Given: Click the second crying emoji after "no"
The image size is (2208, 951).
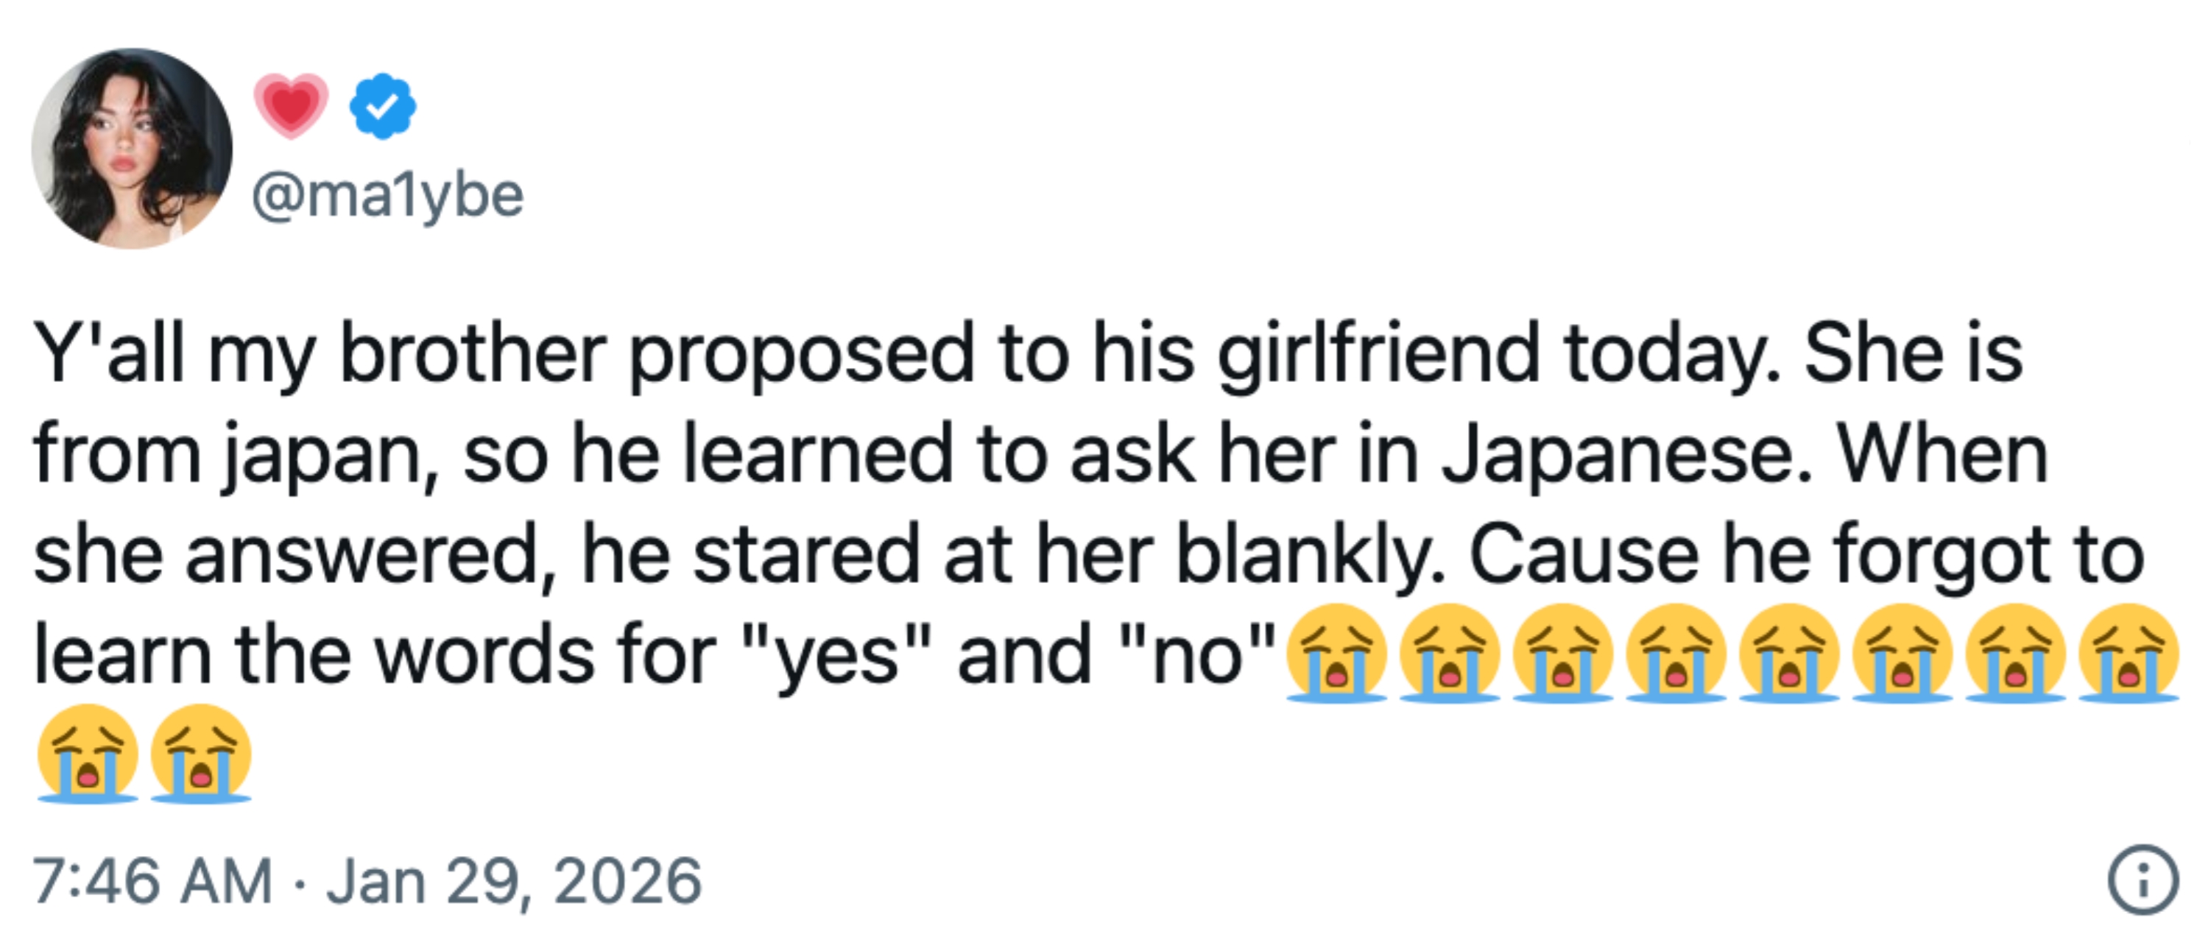Looking at the screenshot, I should (1450, 653).
